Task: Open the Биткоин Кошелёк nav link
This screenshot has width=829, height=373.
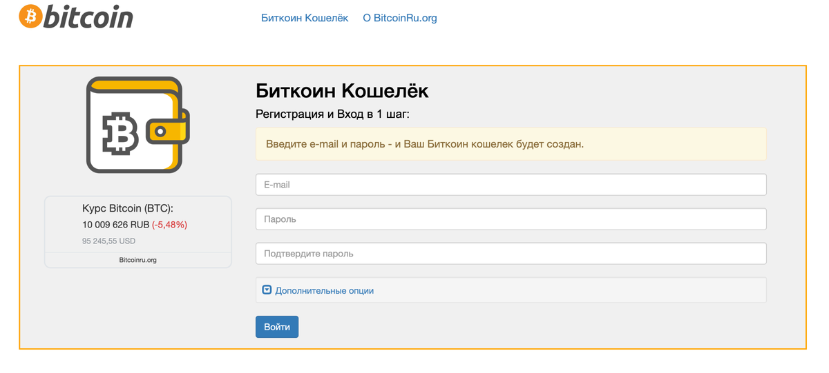Action: tap(305, 18)
